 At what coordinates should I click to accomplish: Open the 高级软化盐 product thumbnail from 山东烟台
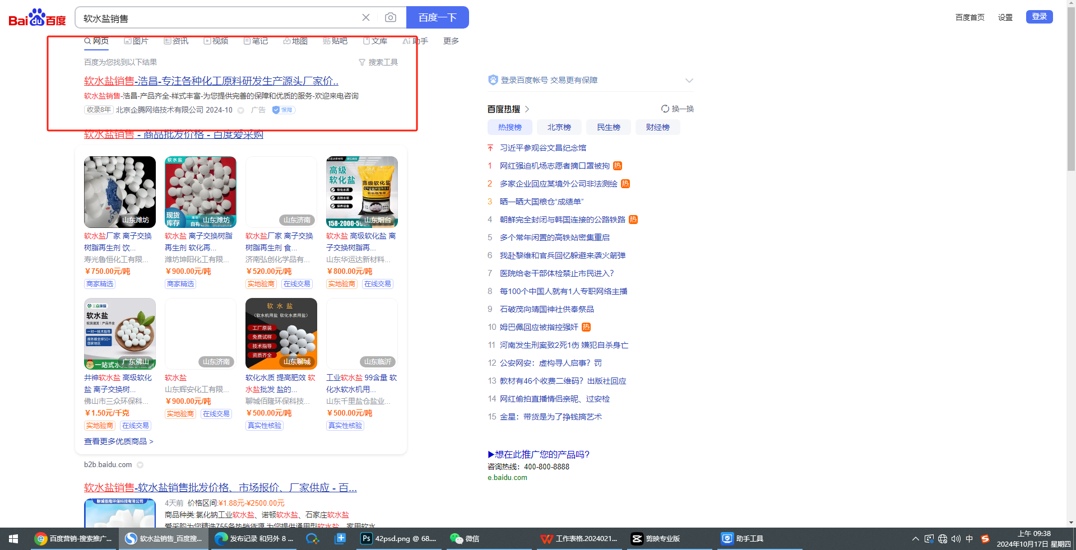coord(362,192)
